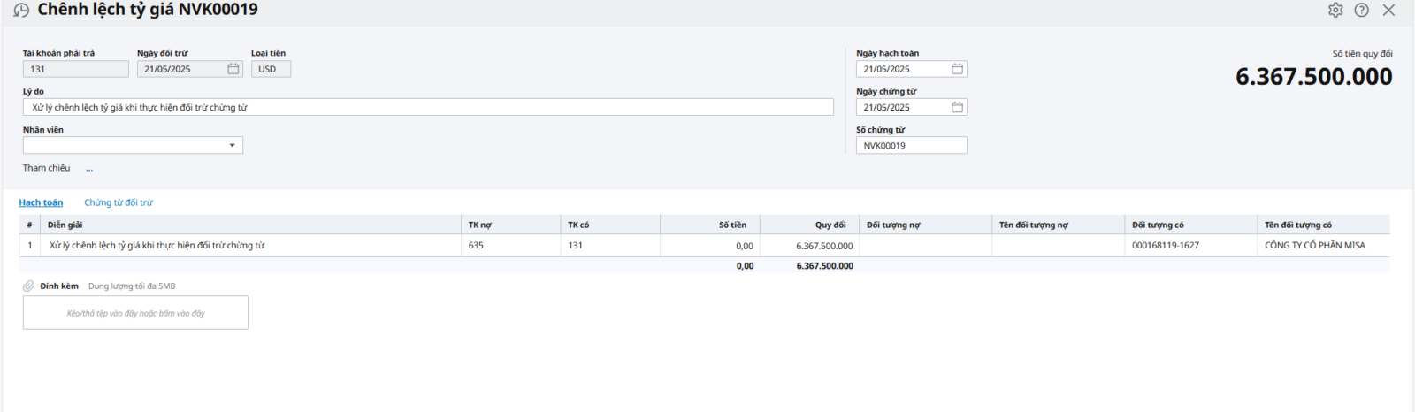This screenshot has height=412, width=1415.
Task: Open calendar picker for Ngày đối trừ
Action: click(x=233, y=69)
